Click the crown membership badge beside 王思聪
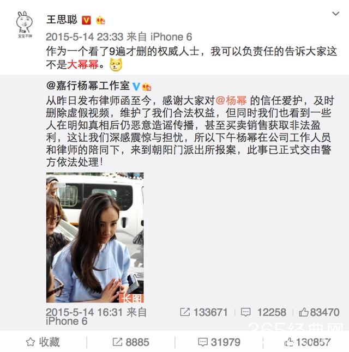This screenshot has width=349, height=352. pos(100,20)
